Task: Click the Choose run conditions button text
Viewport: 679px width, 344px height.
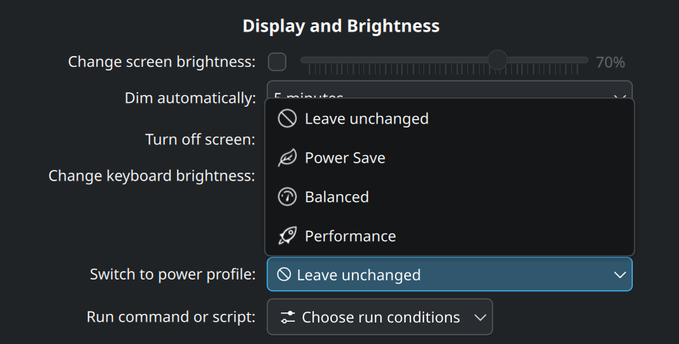Action: pyautogui.click(x=380, y=317)
